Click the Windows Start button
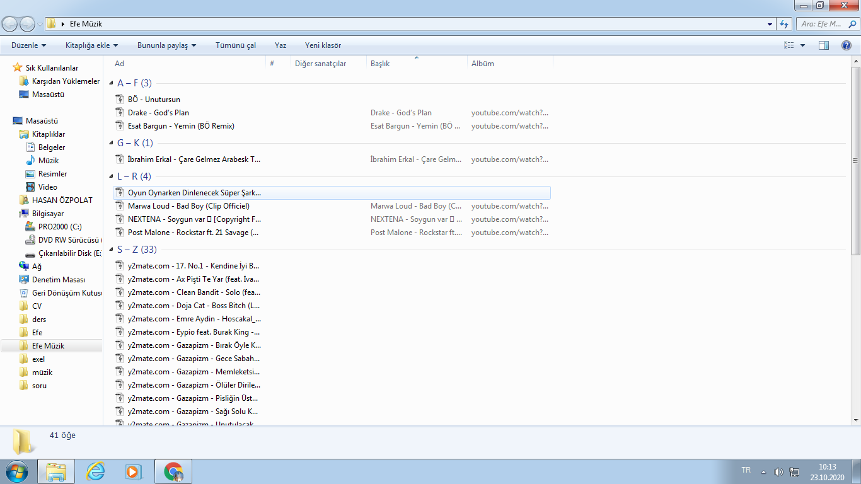 coord(16,471)
